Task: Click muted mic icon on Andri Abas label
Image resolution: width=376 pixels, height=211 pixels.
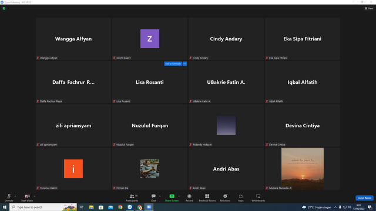Action: tap(190, 188)
